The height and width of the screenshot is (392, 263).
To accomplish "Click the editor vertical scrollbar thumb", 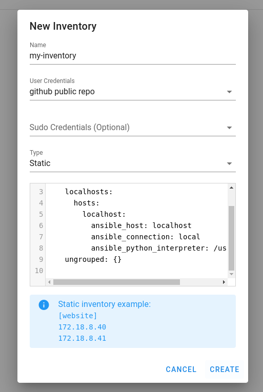I will click(x=231, y=238).
